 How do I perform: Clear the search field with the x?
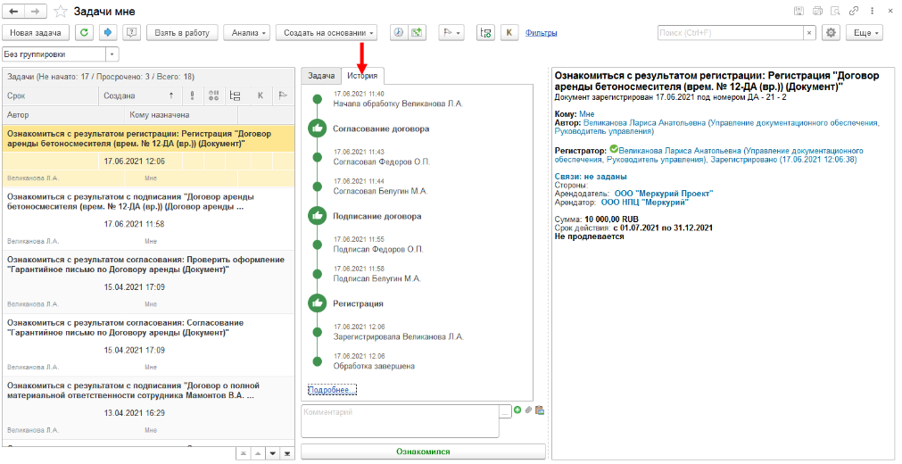pyautogui.click(x=810, y=33)
